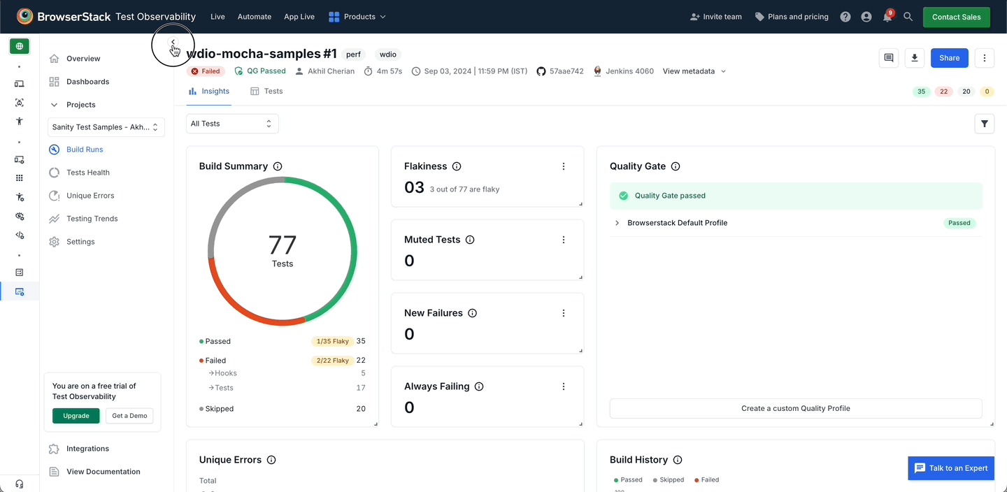The height and width of the screenshot is (492, 1007).
Task: Click the green passed count badge 35
Action: point(921,92)
